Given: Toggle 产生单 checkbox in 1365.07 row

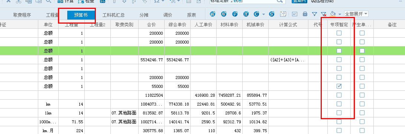Looking at the screenshot, I should [x=362, y=130].
